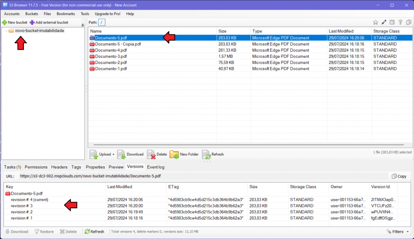Open the Help menu
Image resolution: width=414 pixels, height=239 pixels.
pos(130,14)
